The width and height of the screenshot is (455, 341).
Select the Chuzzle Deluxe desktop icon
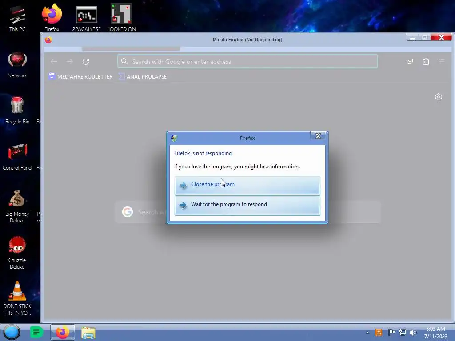[x=17, y=253]
